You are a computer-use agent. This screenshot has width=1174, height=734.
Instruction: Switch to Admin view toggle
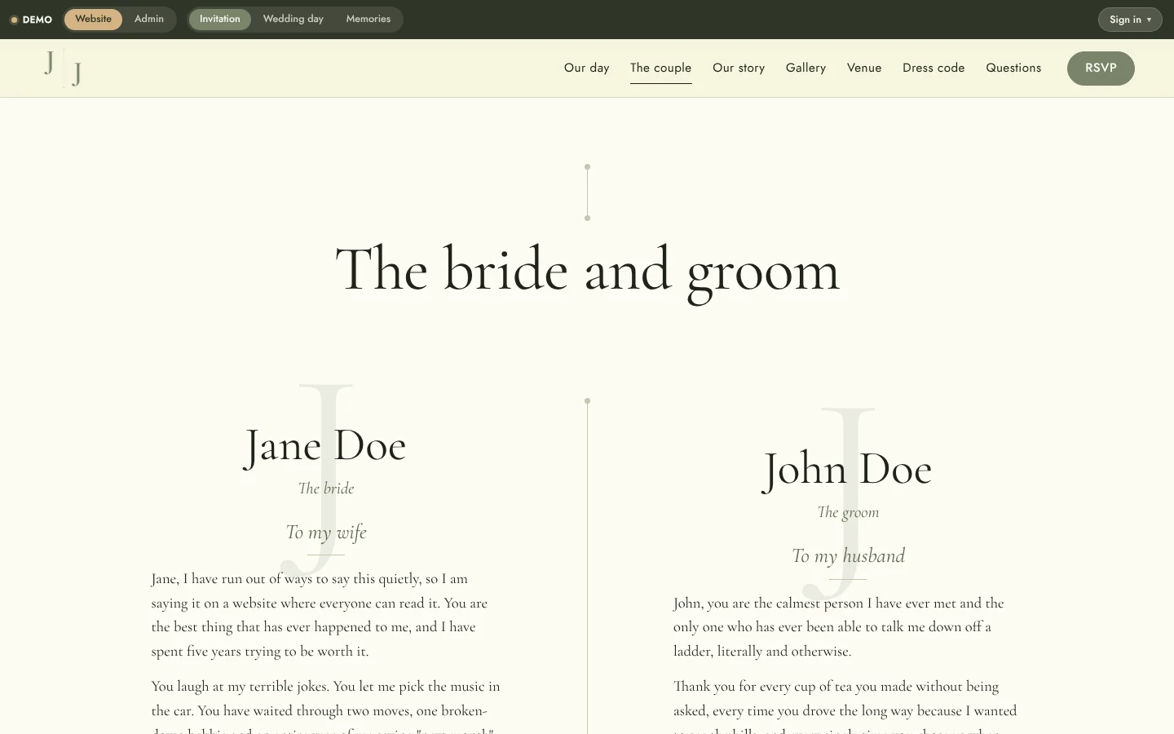[149, 19]
